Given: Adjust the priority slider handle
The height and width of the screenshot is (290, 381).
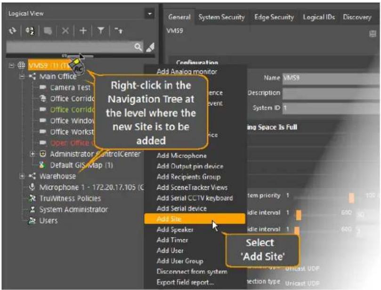Looking at the screenshot, I should (351, 197).
